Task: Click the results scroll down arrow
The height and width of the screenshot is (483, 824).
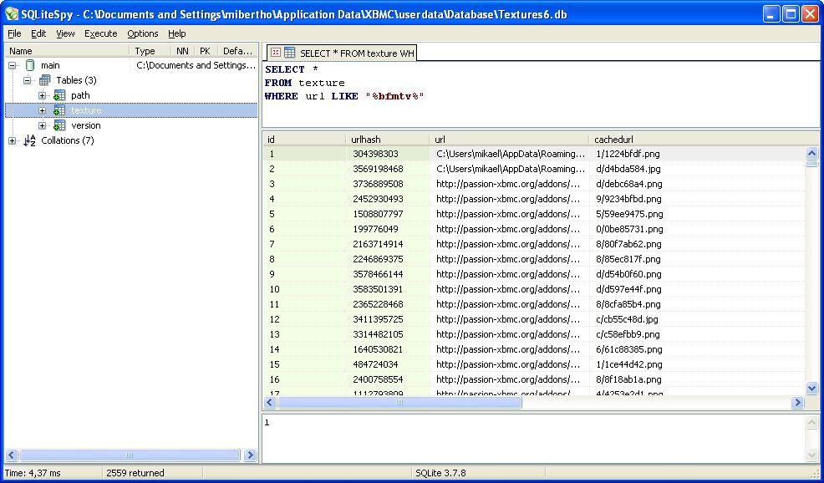Action: pyautogui.click(x=811, y=388)
